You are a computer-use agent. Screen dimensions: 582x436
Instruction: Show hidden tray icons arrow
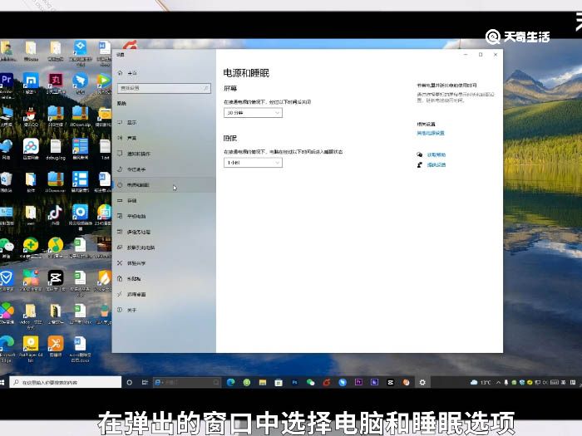(499, 382)
